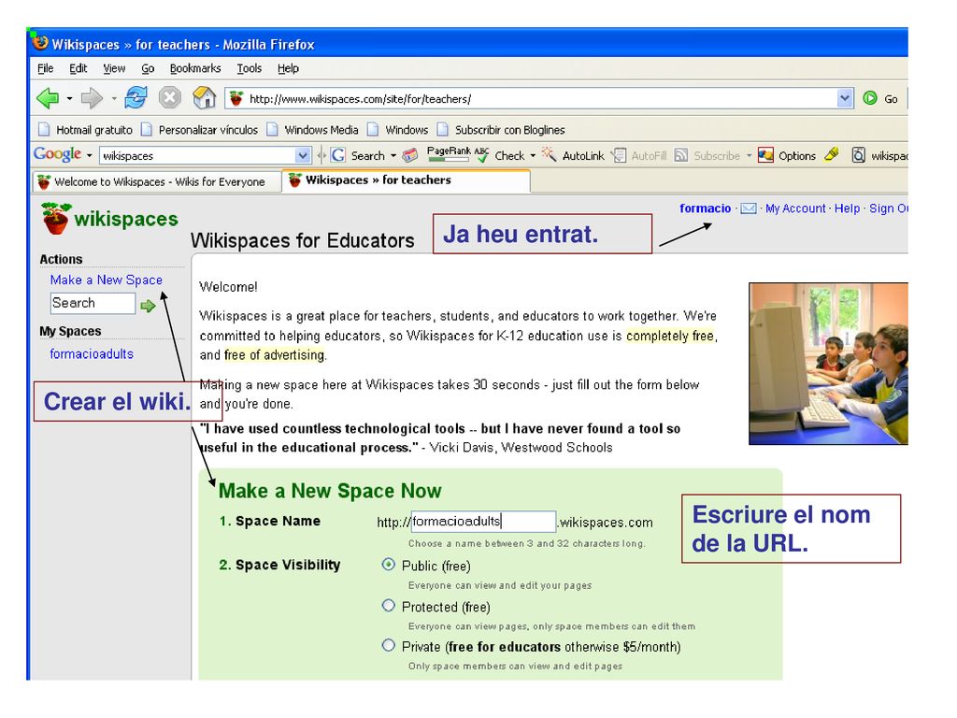957x718 pixels.
Task: Open the Edit menu
Action: click(x=79, y=68)
